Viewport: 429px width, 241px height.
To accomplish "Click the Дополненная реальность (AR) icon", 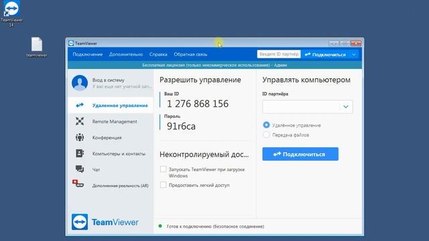I will tap(78, 183).
